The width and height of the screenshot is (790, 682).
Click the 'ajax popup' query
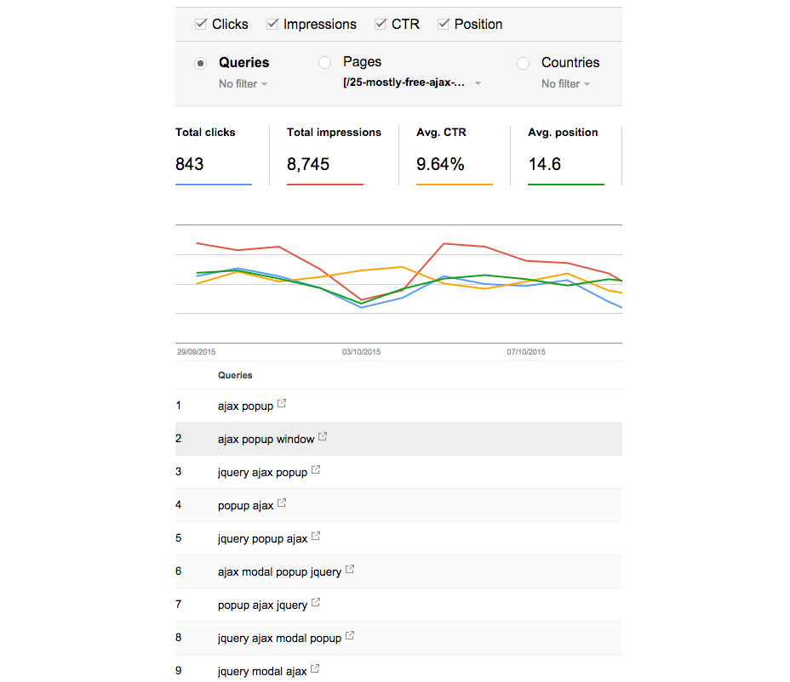click(245, 406)
